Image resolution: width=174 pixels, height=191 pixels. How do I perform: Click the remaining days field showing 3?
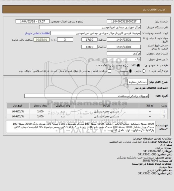65,40
